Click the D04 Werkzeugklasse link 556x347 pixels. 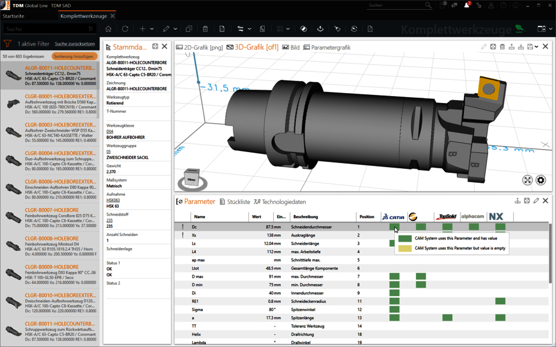tap(110, 131)
